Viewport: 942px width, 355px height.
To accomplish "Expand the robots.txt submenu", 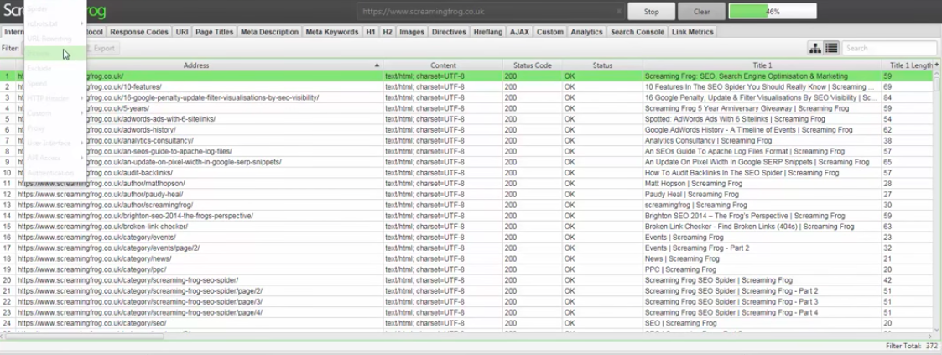I will 55,23.
